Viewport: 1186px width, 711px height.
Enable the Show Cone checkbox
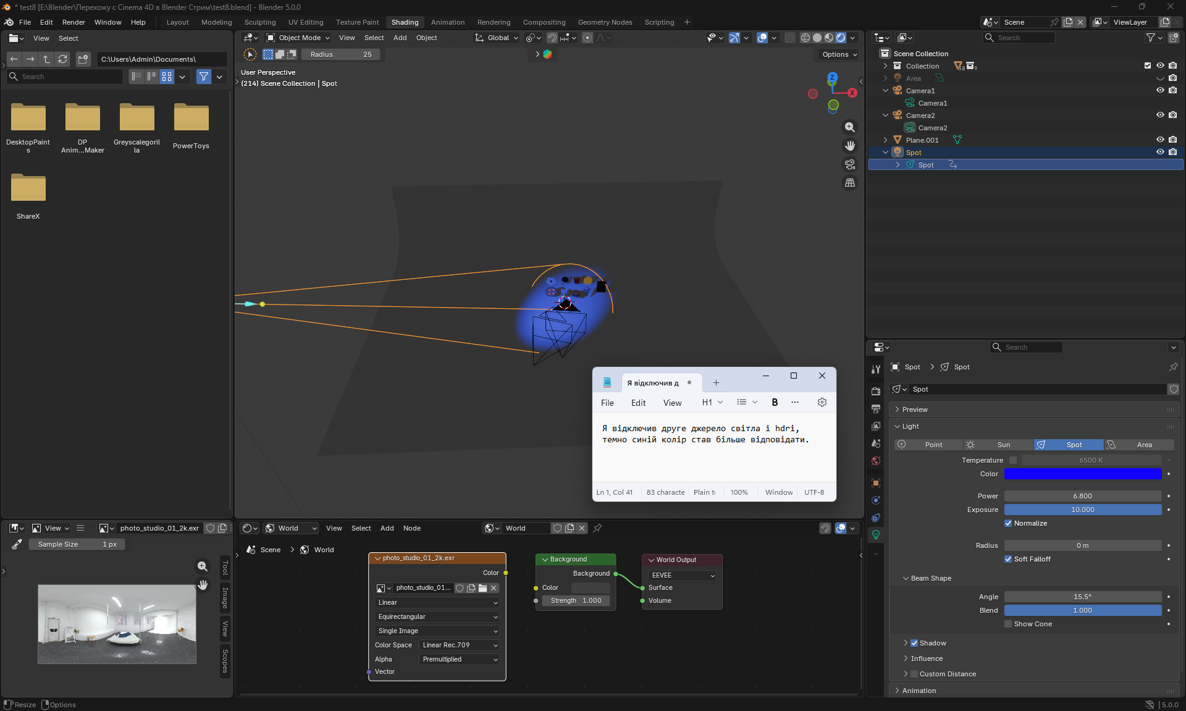(x=1008, y=624)
